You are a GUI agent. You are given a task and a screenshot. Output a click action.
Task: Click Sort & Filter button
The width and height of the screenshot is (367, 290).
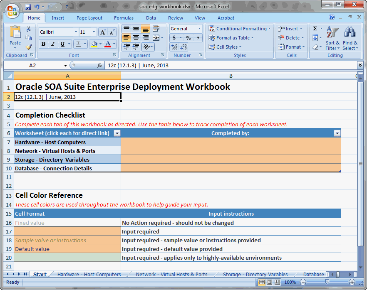[x=332, y=38]
